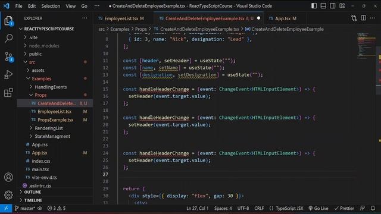Click the Examples breadcrumb segment

tap(120, 29)
